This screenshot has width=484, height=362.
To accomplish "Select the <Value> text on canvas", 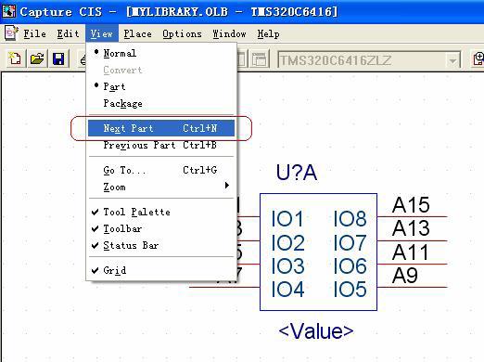I will (x=316, y=330).
